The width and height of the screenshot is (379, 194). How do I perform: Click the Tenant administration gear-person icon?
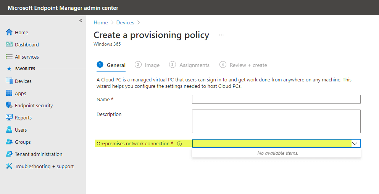pos(9,154)
